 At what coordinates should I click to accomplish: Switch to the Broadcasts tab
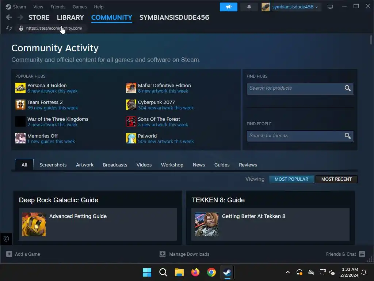(x=115, y=165)
